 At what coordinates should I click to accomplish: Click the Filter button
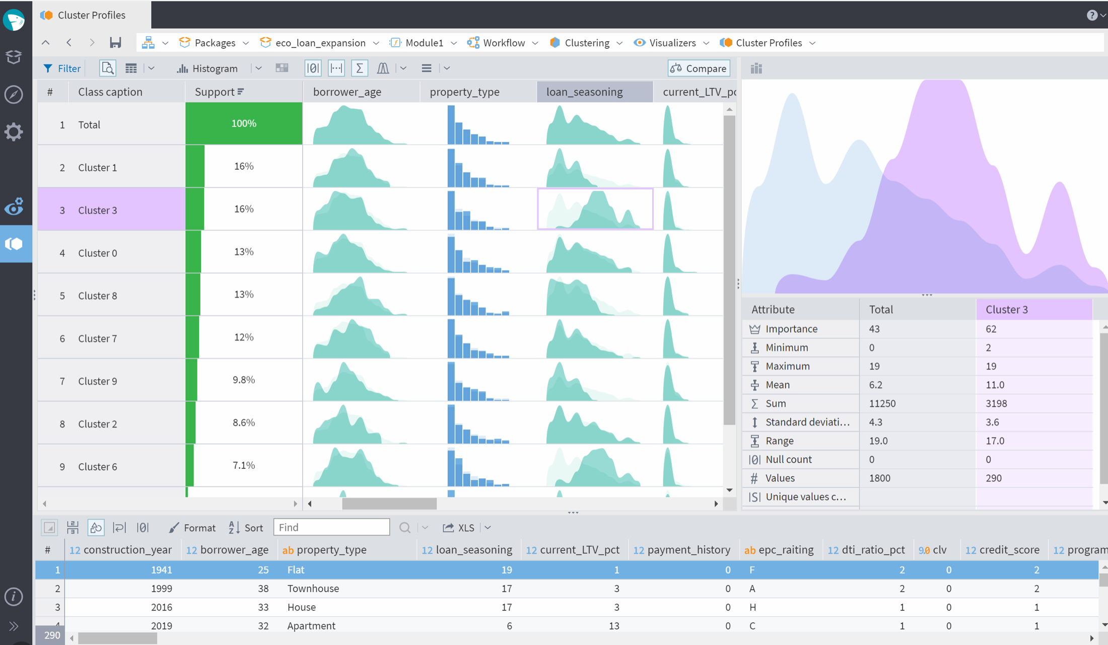click(62, 68)
